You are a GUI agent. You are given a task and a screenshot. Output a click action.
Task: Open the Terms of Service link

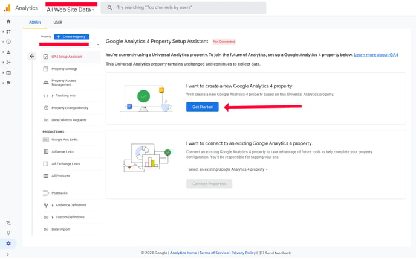(214, 253)
